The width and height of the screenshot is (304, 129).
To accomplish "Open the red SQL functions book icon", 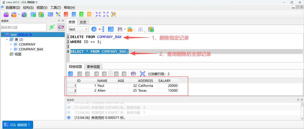I will point(66,14).
